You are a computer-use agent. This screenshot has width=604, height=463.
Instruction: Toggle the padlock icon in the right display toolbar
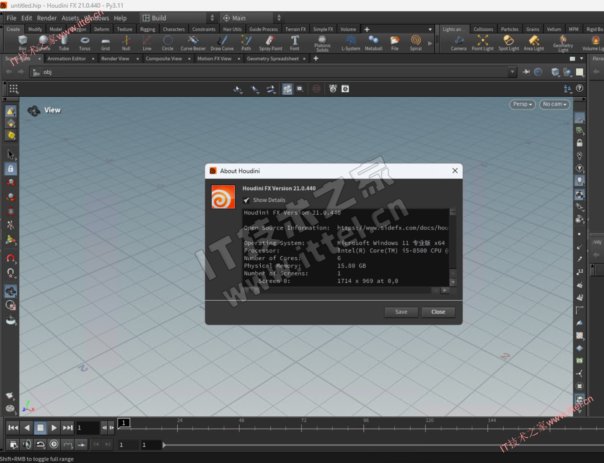[x=580, y=143]
